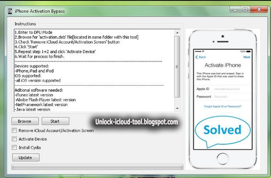The image size is (271, 178).
Task: Check the Install Cydia option
Action: click(x=14, y=148)
